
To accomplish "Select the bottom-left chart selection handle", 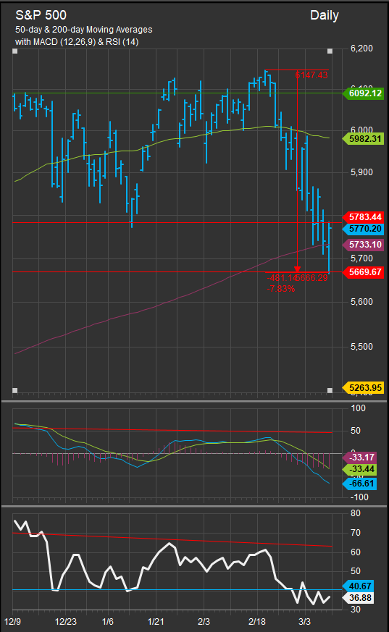I will [15, 390].
